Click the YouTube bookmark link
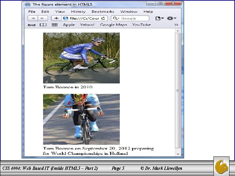 [141, 25]
